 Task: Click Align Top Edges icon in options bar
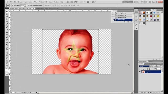(x=46, y=5)
